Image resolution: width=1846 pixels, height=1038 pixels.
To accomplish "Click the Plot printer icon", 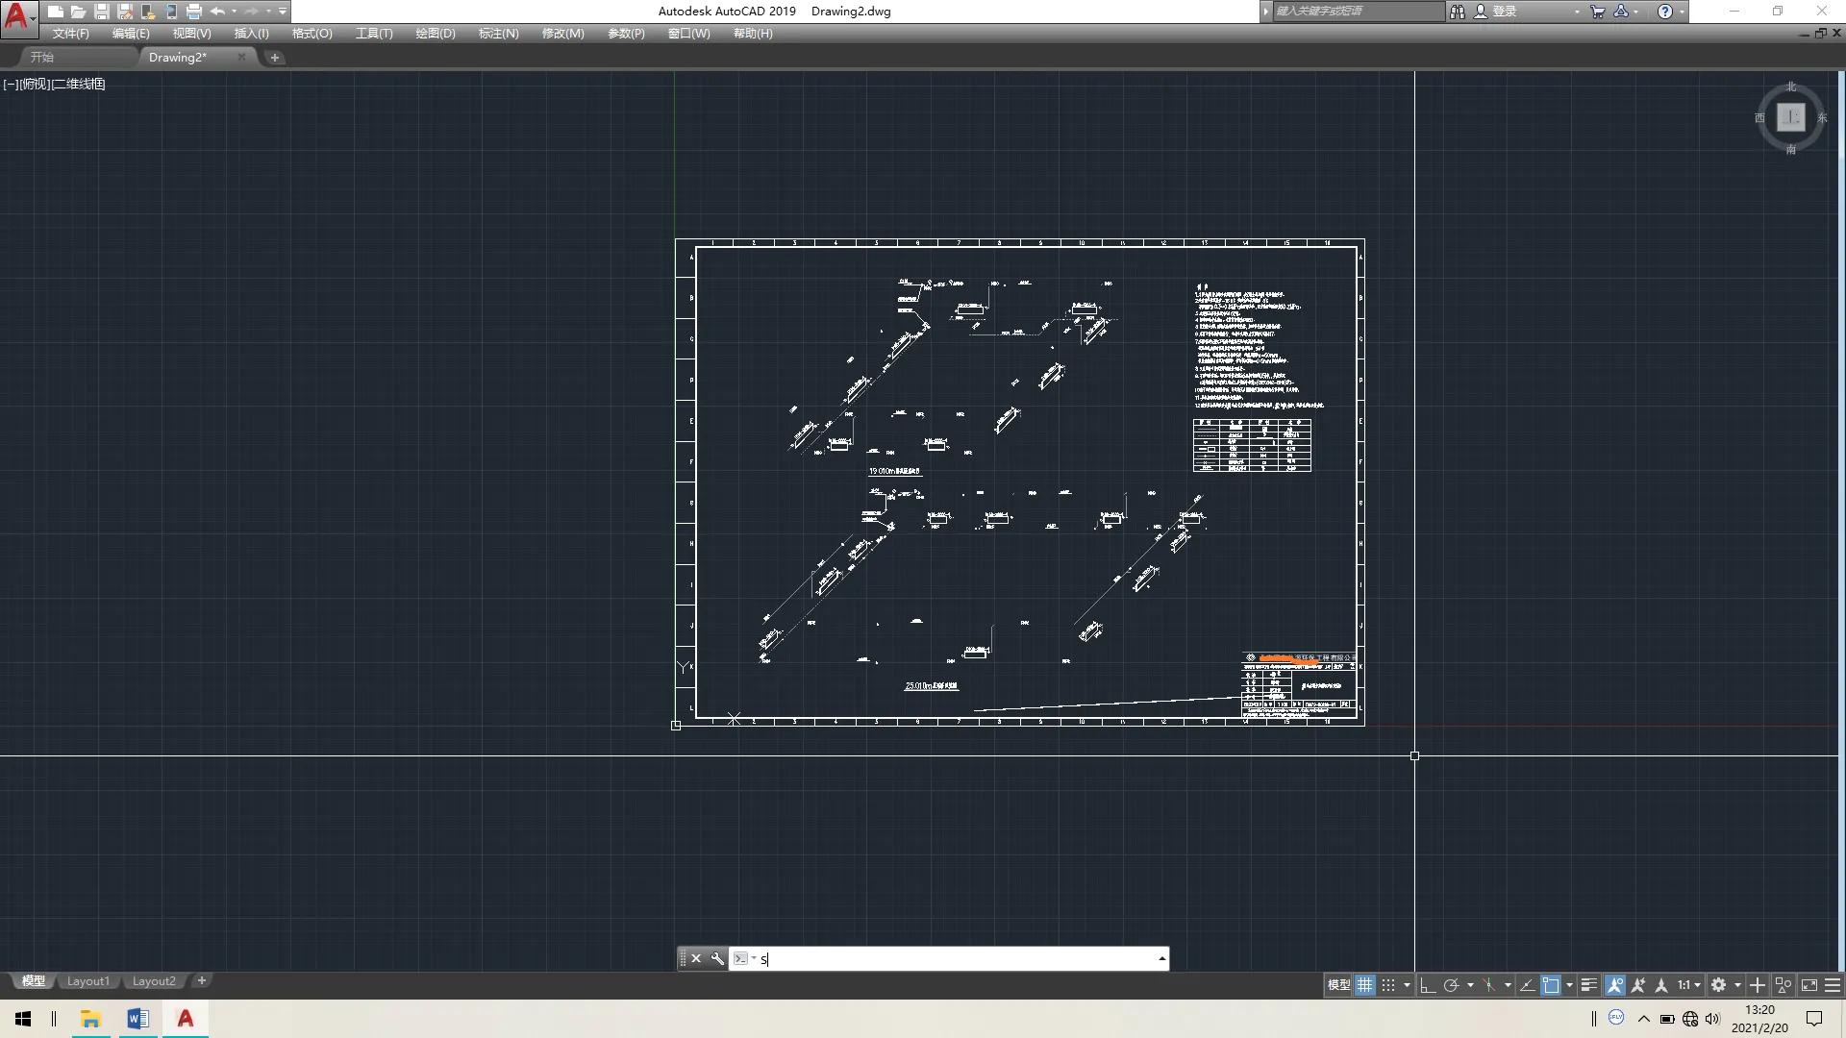I will coord(194,12).
